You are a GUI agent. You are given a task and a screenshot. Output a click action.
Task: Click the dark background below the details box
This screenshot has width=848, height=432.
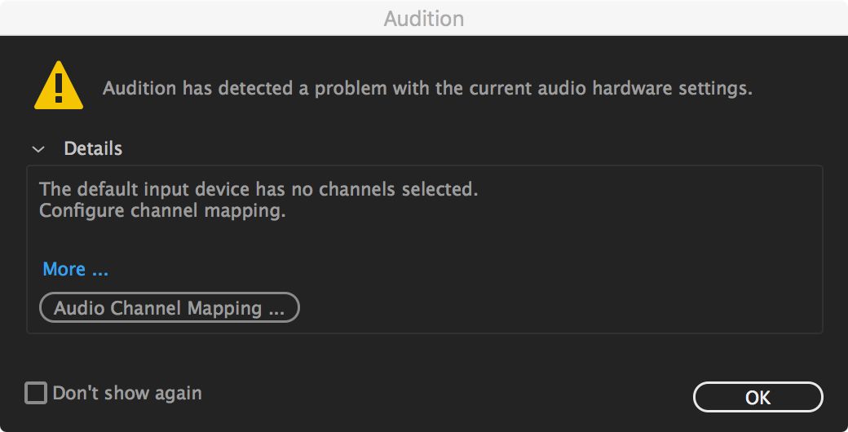424,355
